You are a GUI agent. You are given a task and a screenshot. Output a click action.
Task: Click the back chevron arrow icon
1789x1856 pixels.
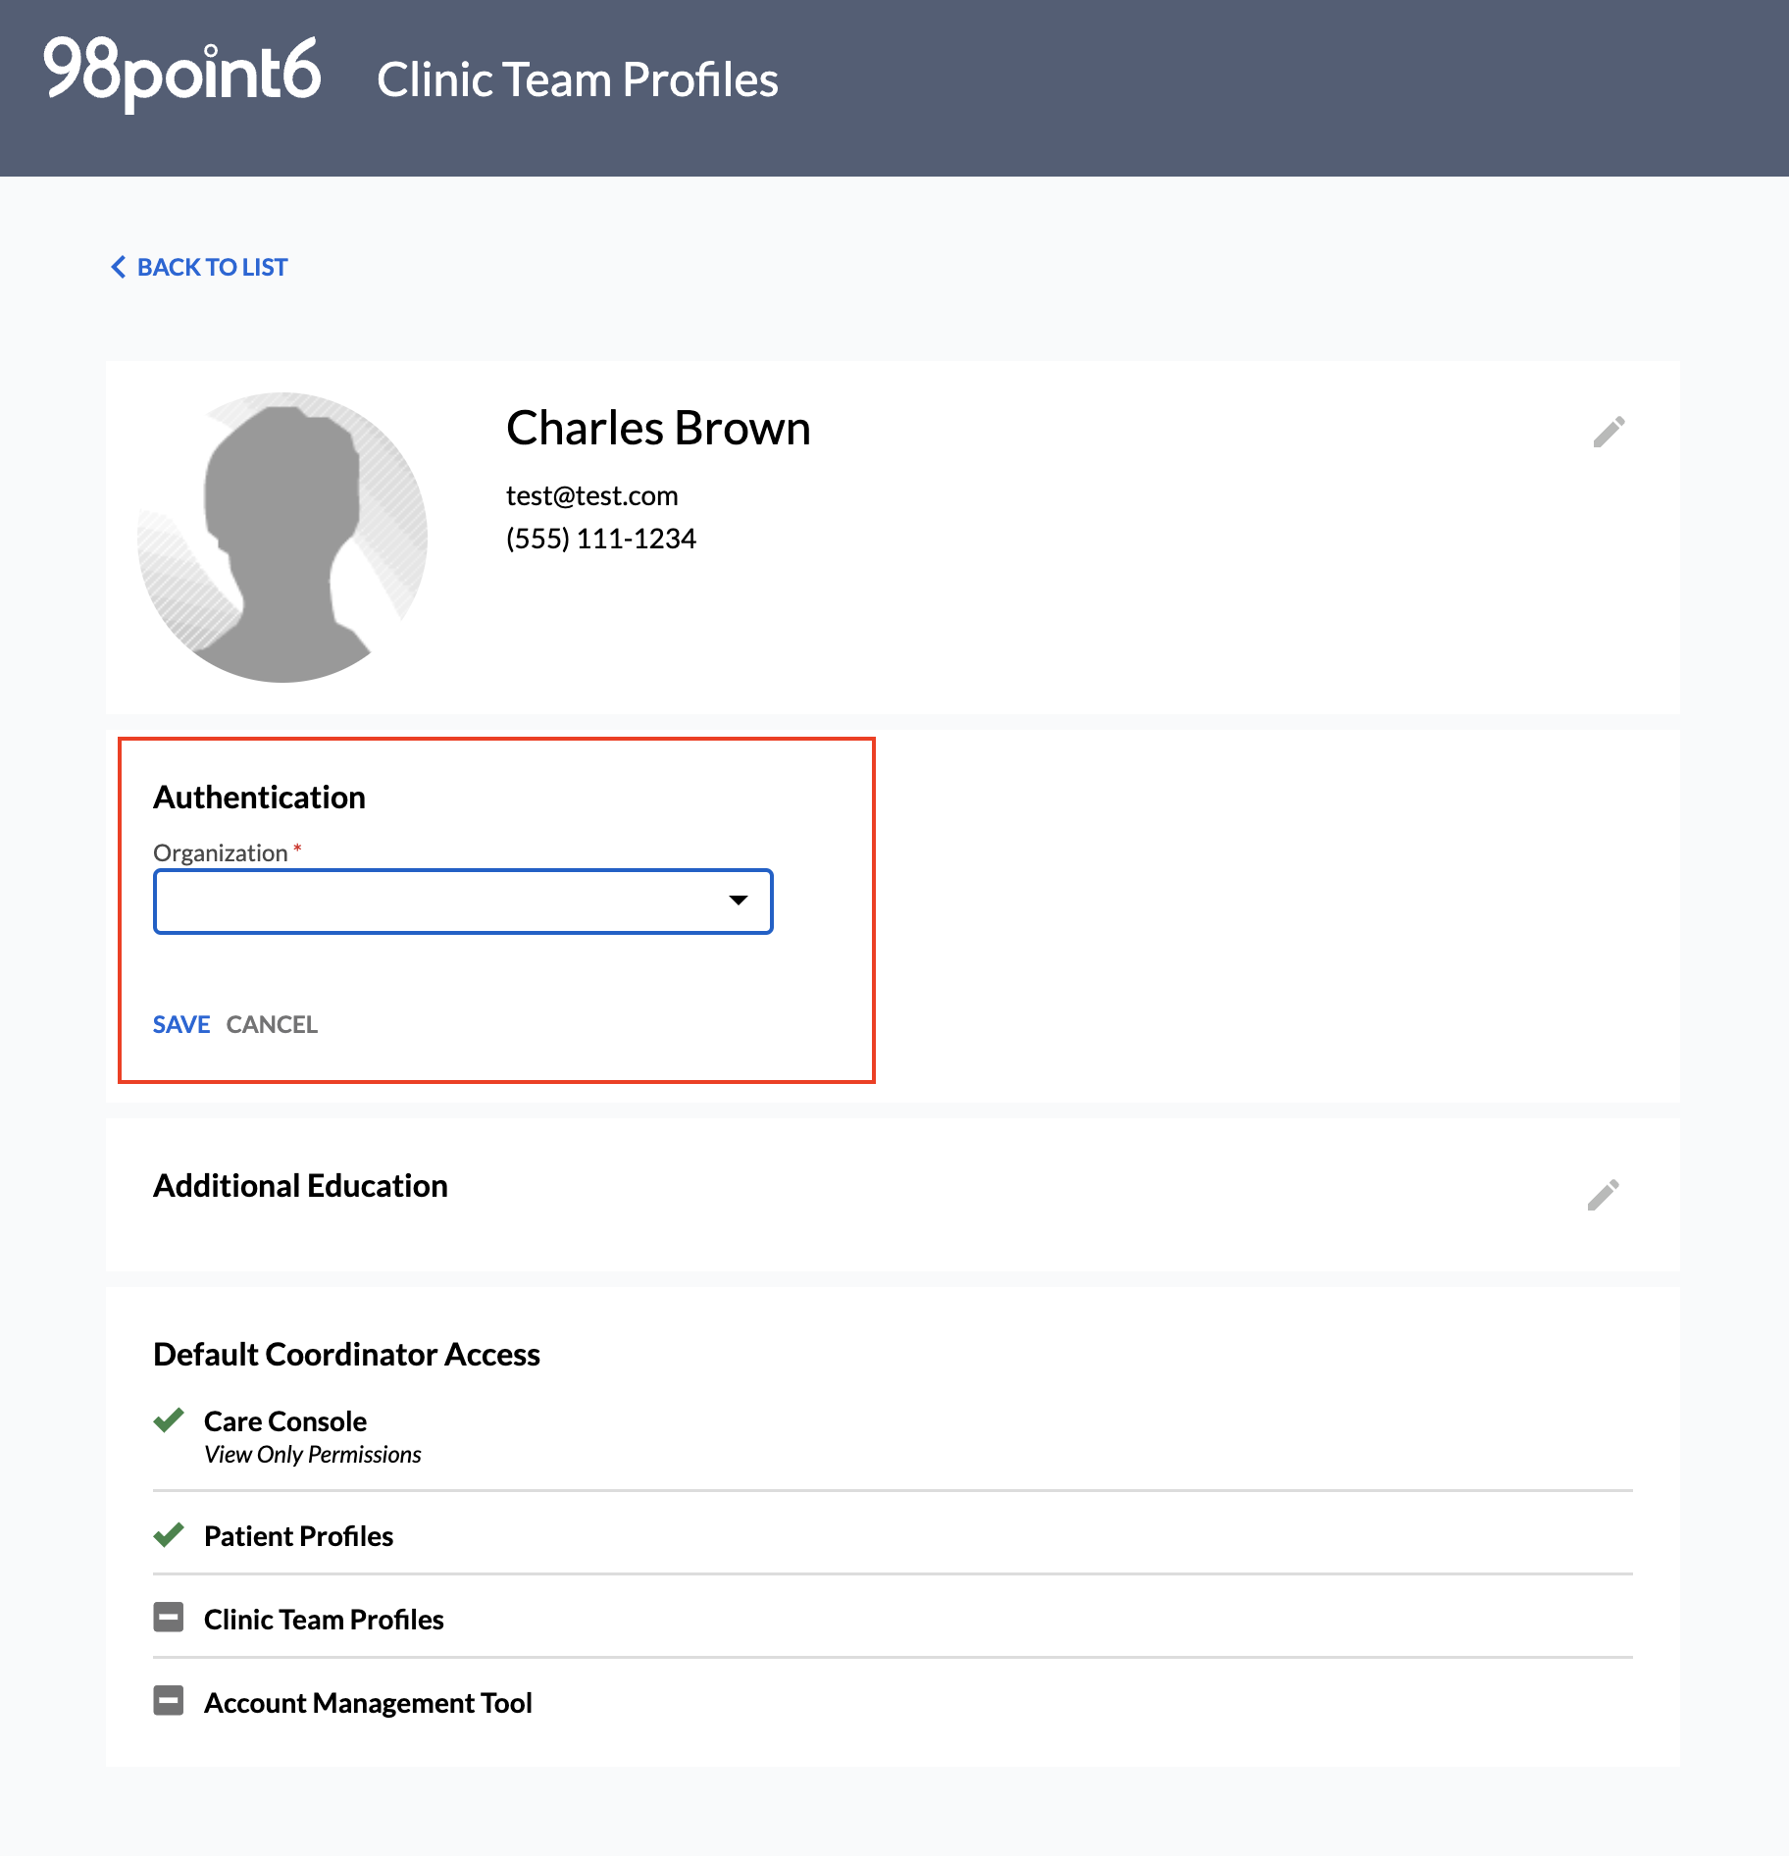(119, 267)
